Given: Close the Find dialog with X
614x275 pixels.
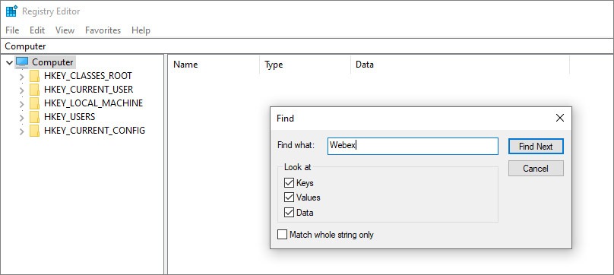Looking at the screenshot, I should 560,118.
